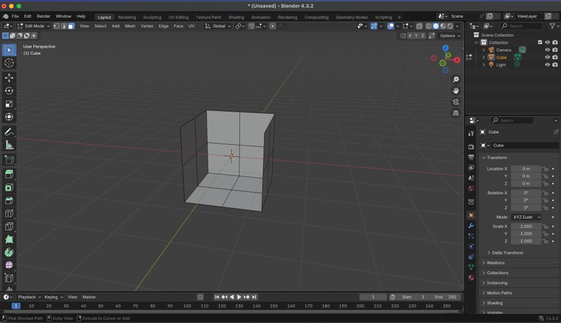Open the Modifiers wrench properties tab
Viewport: 561px width, 323px height.
[x=471, y=226]
